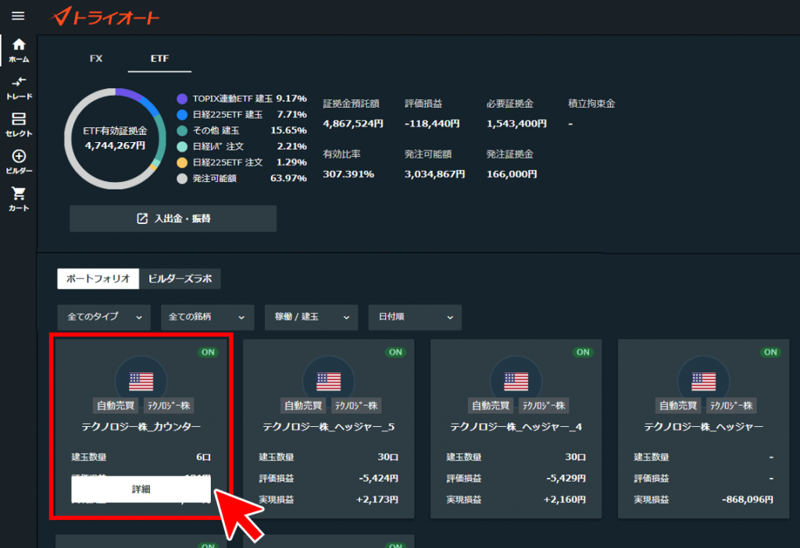Screen dimensions: 800x548
Task: Open the テクノロジー株_ヘッジャー card title
Action: click(x=704, y=427)
